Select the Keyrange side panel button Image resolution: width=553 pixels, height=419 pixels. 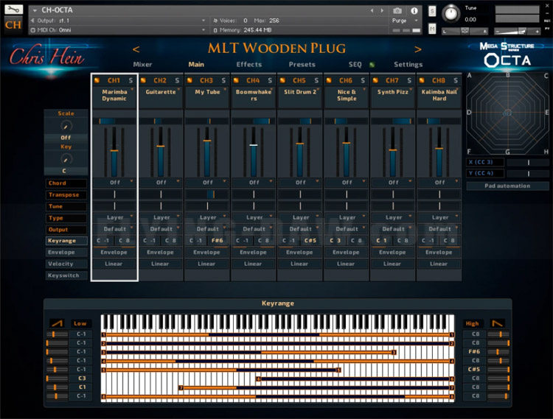point(66,241)
